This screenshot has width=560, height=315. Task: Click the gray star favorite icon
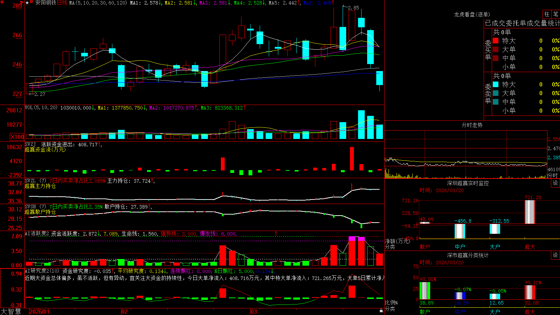point(27,3)
